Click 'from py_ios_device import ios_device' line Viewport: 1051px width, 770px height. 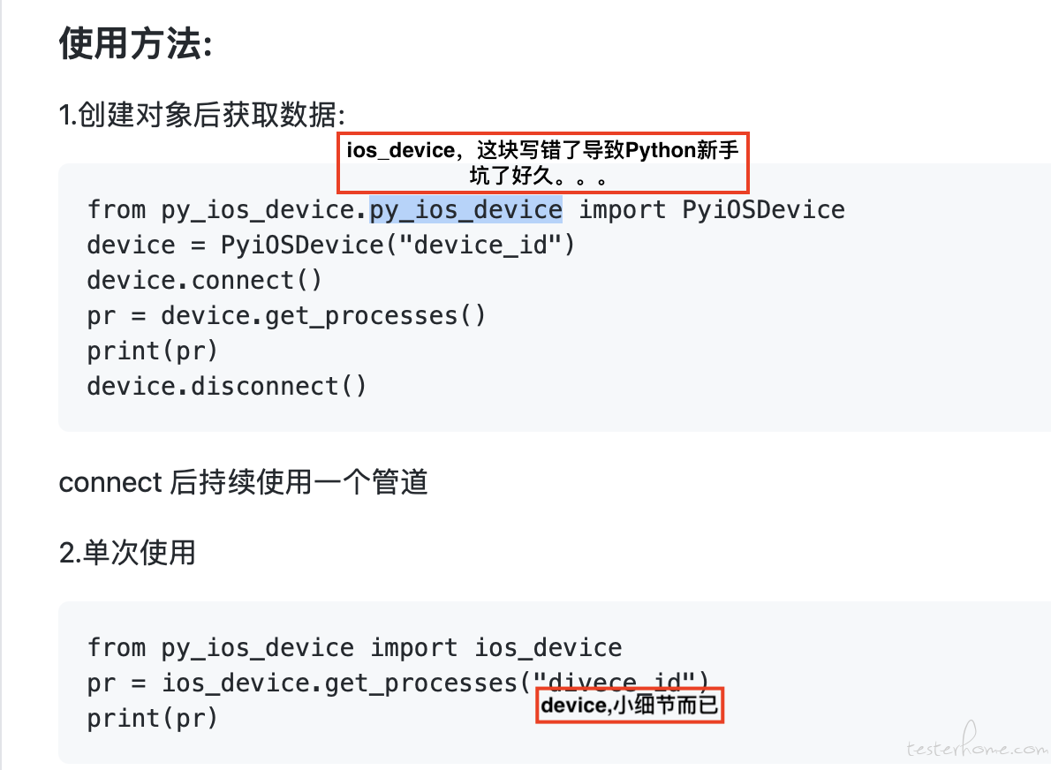click(x=354, y=647)
